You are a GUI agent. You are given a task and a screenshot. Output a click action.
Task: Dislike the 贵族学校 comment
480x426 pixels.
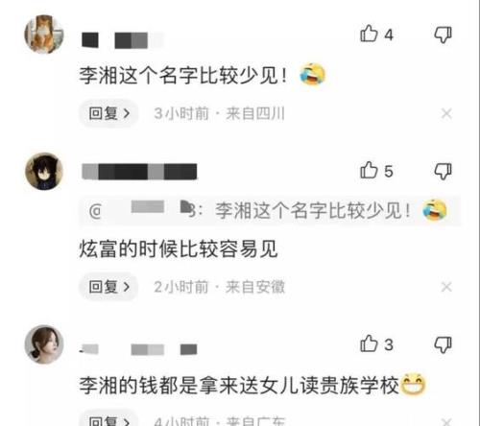(443, 344)
